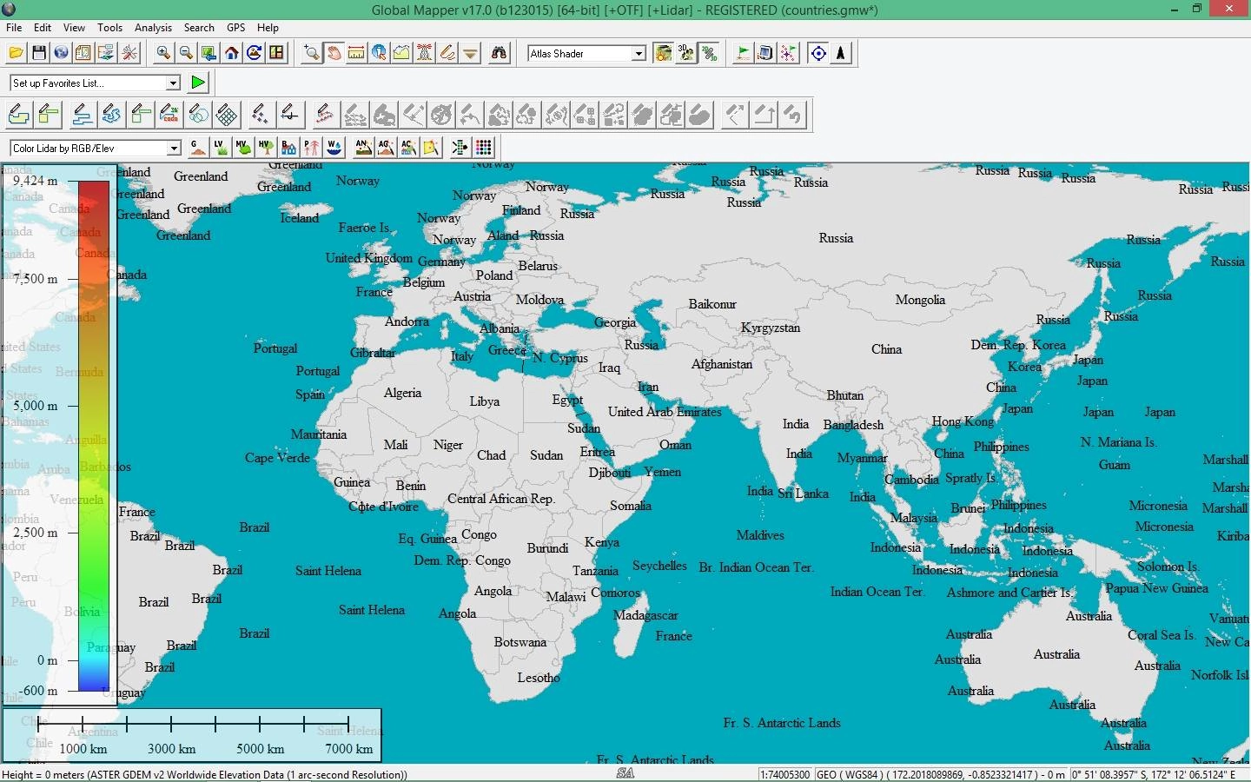This screenshot has height=782, width=1251.
Task: Save workspace with the floppy disk icon
Action: pos(38,53)
